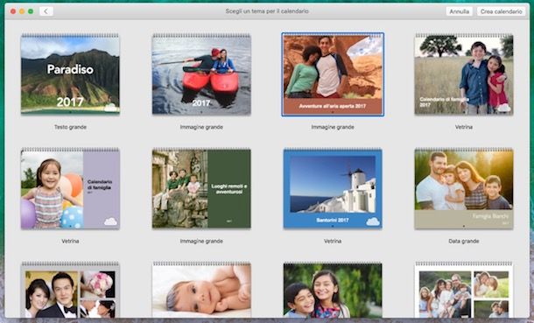
Task: Choose the red kayaks calendar theme
Action: (x=201, y=74)
